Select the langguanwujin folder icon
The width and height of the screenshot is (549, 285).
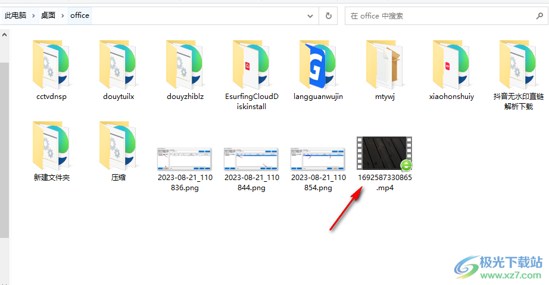point(319,64)
